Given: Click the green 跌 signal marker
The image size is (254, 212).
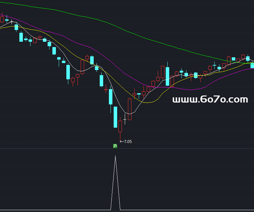Looking at the screenshot, I should pos(115,146).
